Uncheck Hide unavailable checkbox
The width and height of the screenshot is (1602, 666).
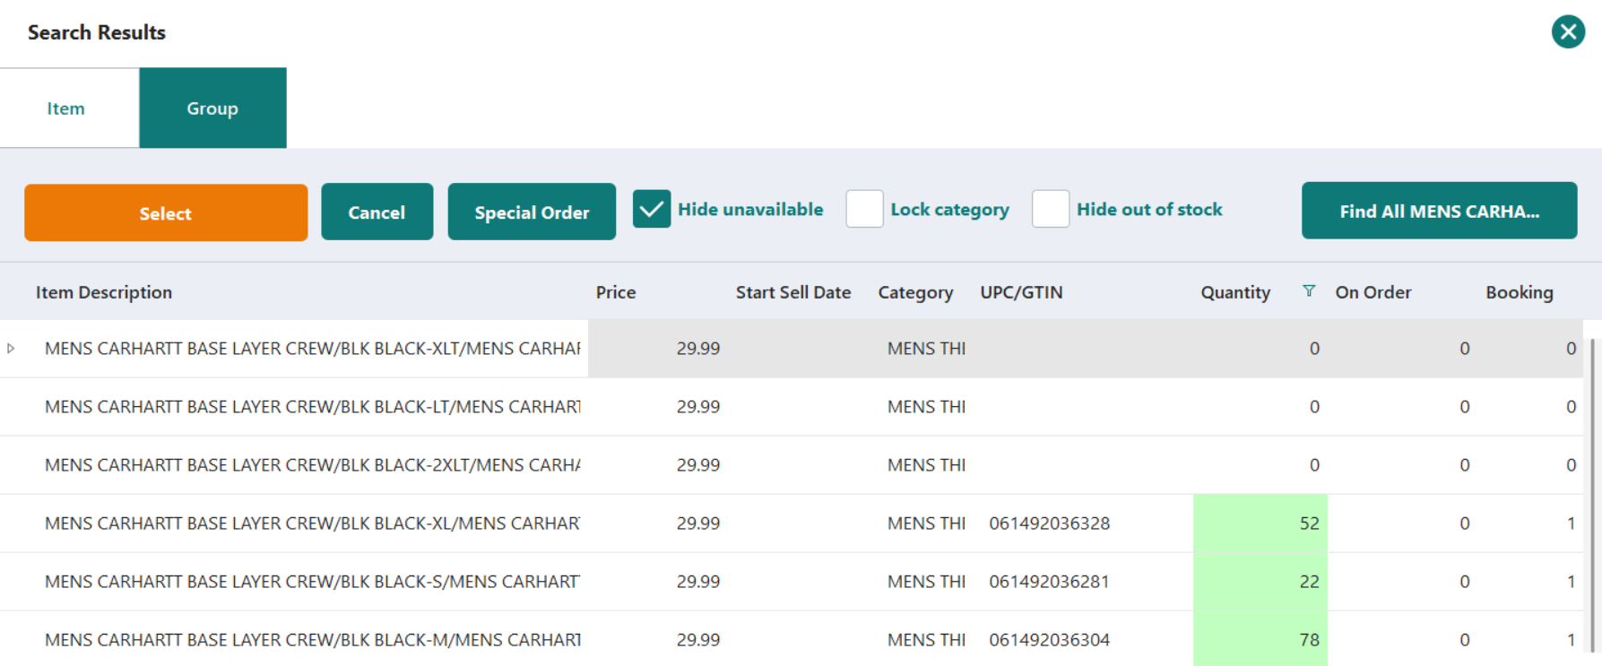click(x=652, y=209)
